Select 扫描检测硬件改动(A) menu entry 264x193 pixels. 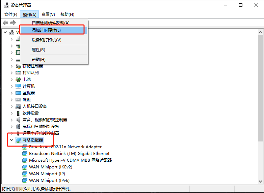click(50, 23)
